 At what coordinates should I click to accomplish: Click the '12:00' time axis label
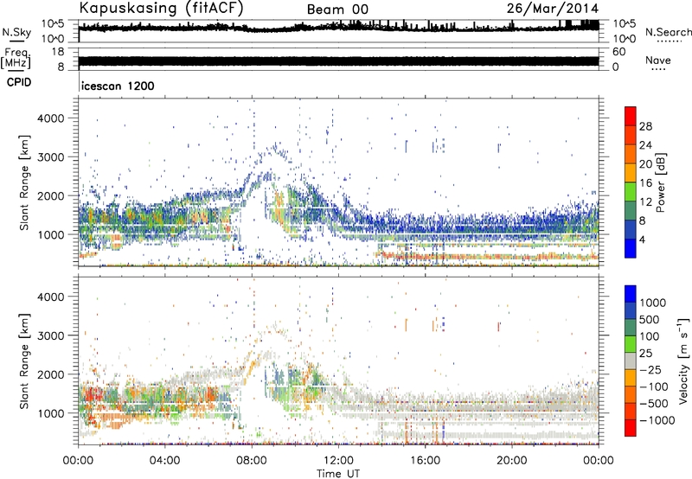point(338,461)
